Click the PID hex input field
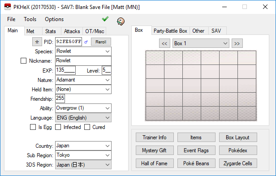This screenshot has width=276, height=176. tap(69, 42)
